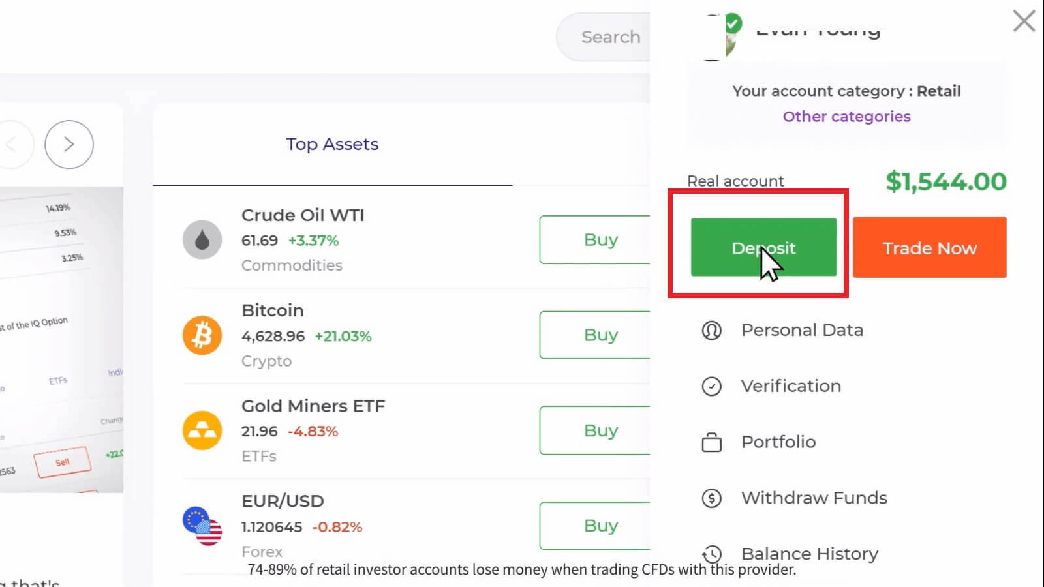Image resolution: width=1044 pixels, height=587 pixels.
Task: Click the Gold Miners ETF gold bars icon
Action: [x=202, y=430]
